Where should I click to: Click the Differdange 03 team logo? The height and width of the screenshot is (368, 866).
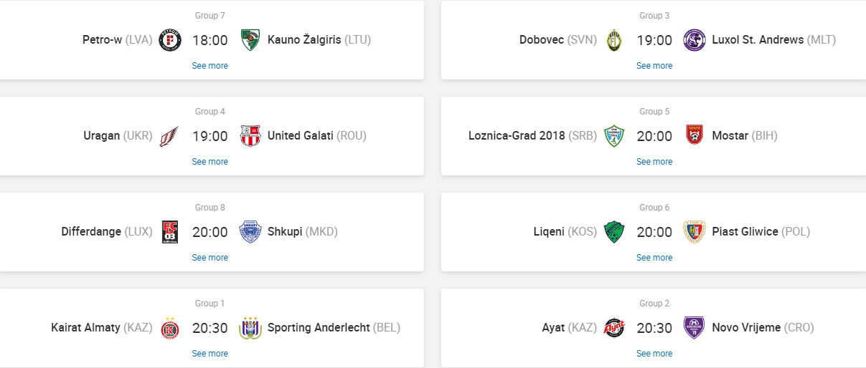(x=170, y=232)
